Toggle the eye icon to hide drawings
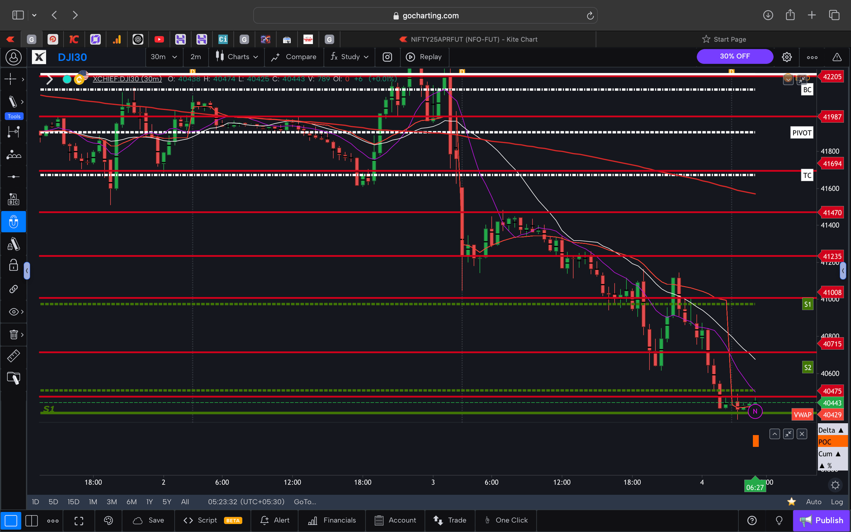 [13, 311]
